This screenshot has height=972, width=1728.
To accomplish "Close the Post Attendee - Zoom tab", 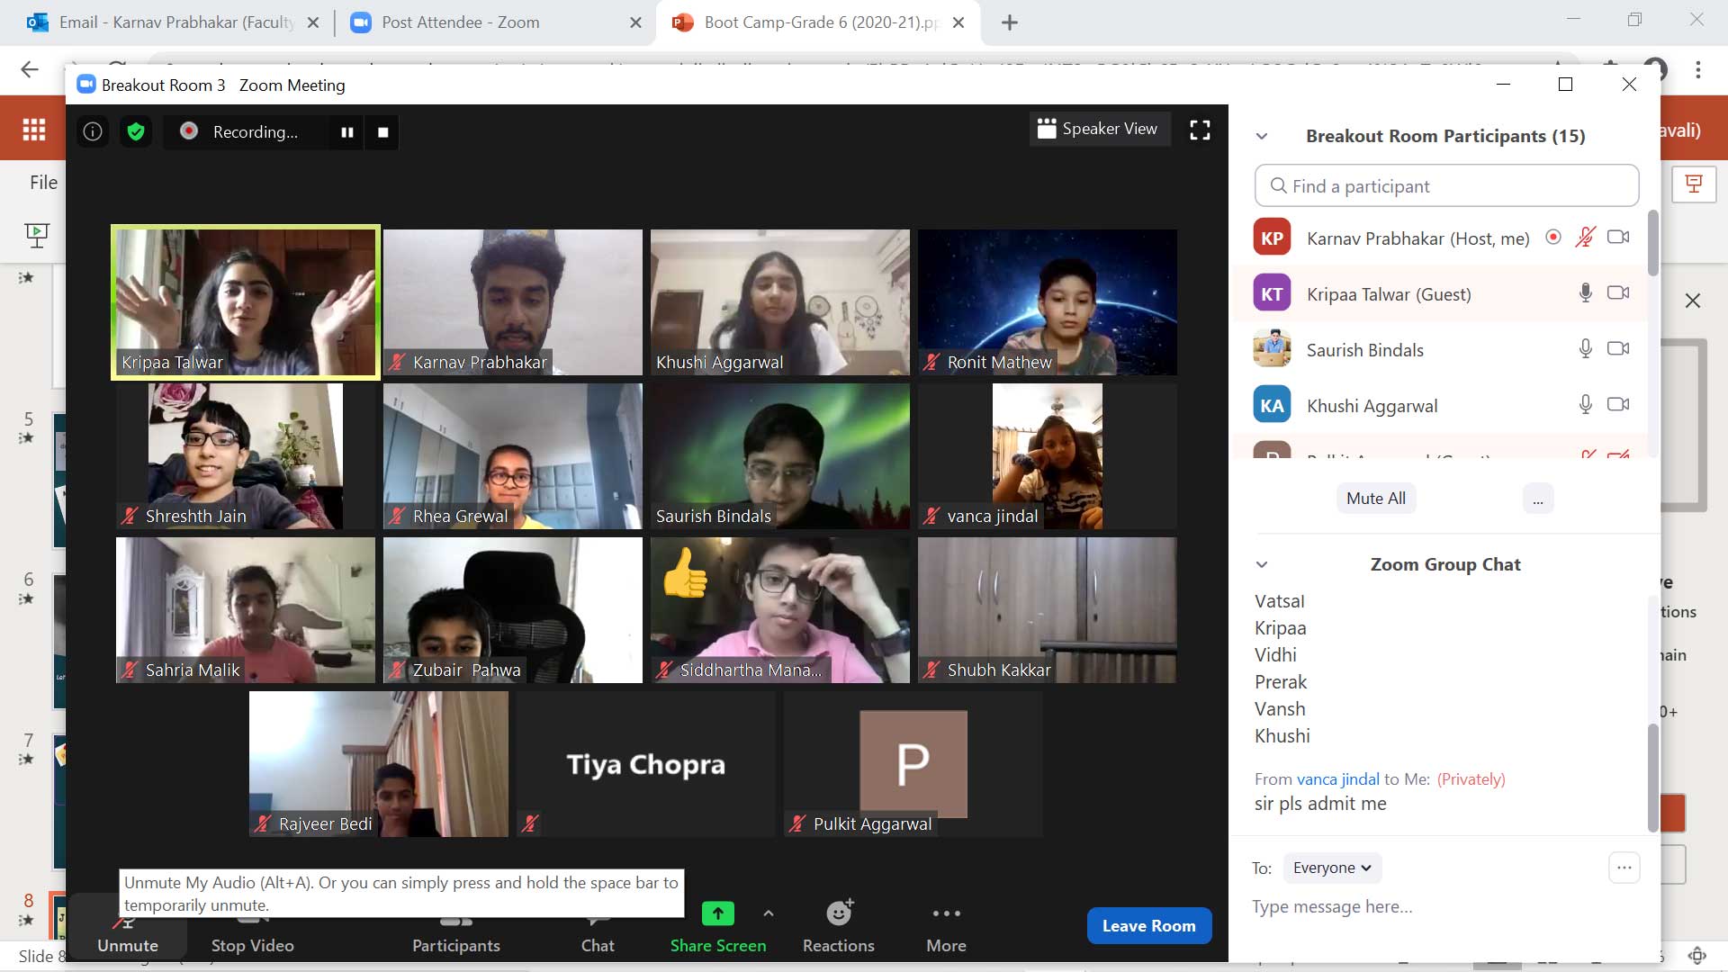I will (x=635, y=22).
